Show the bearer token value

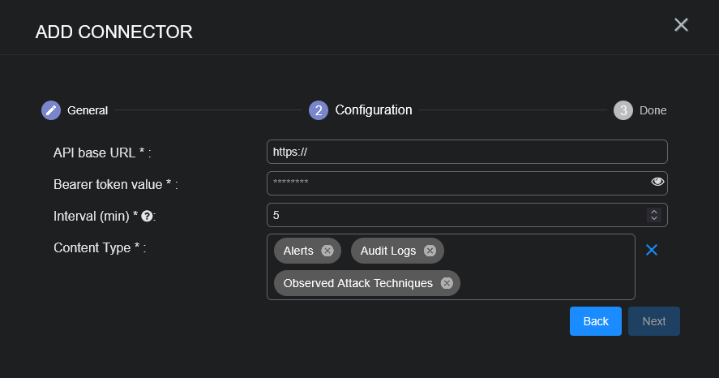657,182
